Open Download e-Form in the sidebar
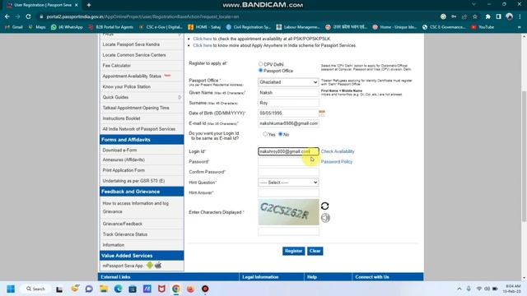Viewport: 527px width, 296px height. pos(119,150)
